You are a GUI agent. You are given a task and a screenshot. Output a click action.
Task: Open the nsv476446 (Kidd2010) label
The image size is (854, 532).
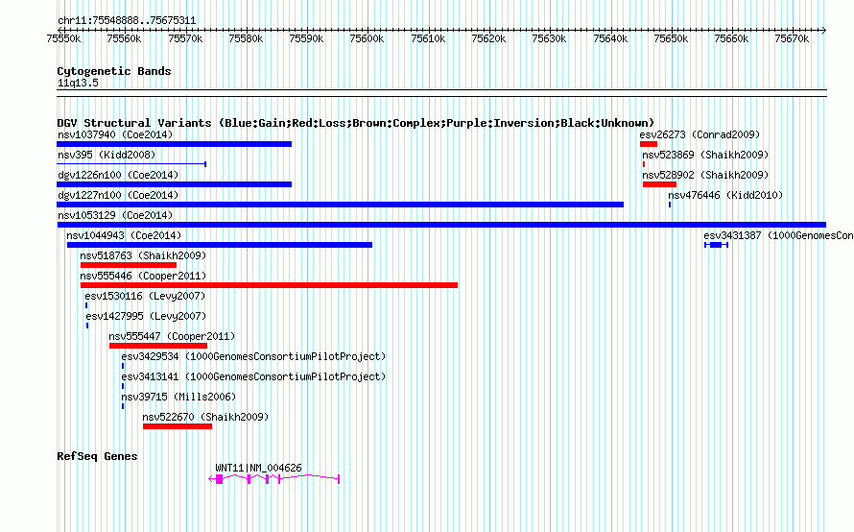pyautogui.click(x=725, y=195)
